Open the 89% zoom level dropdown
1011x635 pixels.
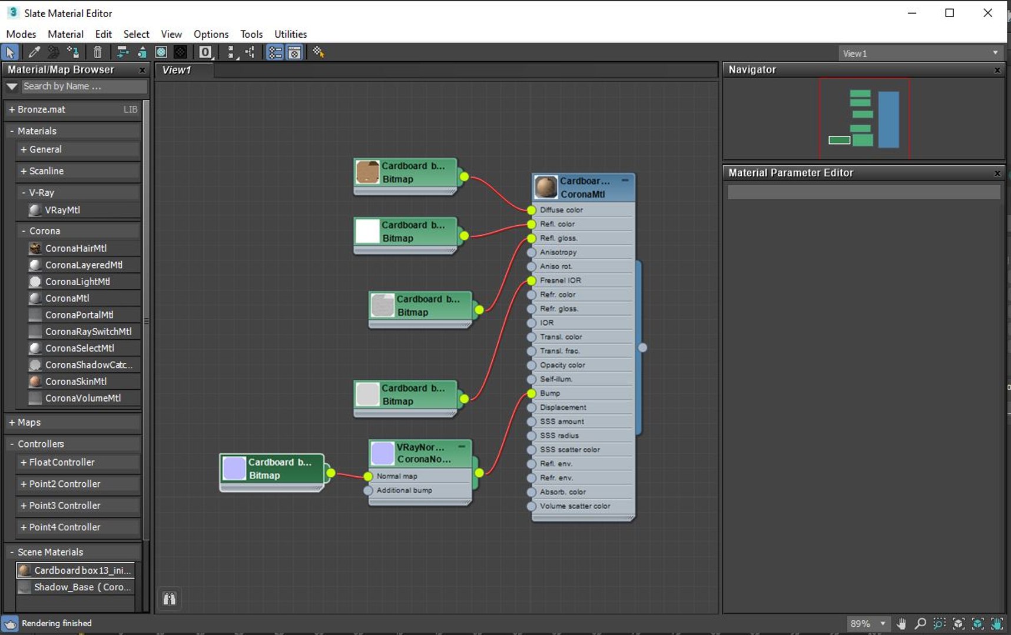[x=883, y=623]
